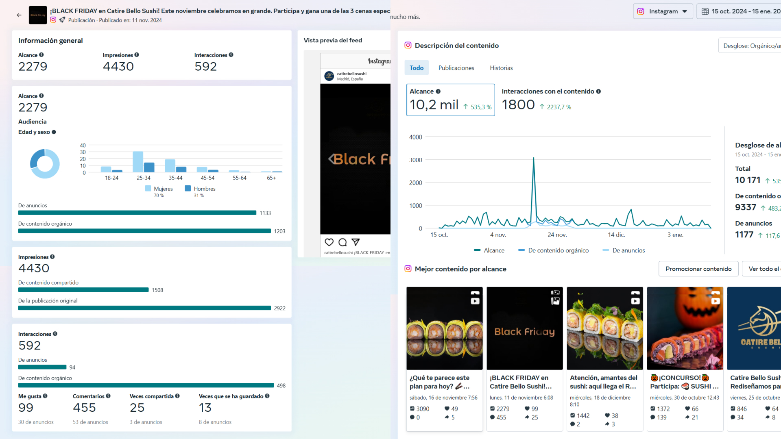Toggle the De anuncios legend series
Screen dimensions: 781x439
624,250
